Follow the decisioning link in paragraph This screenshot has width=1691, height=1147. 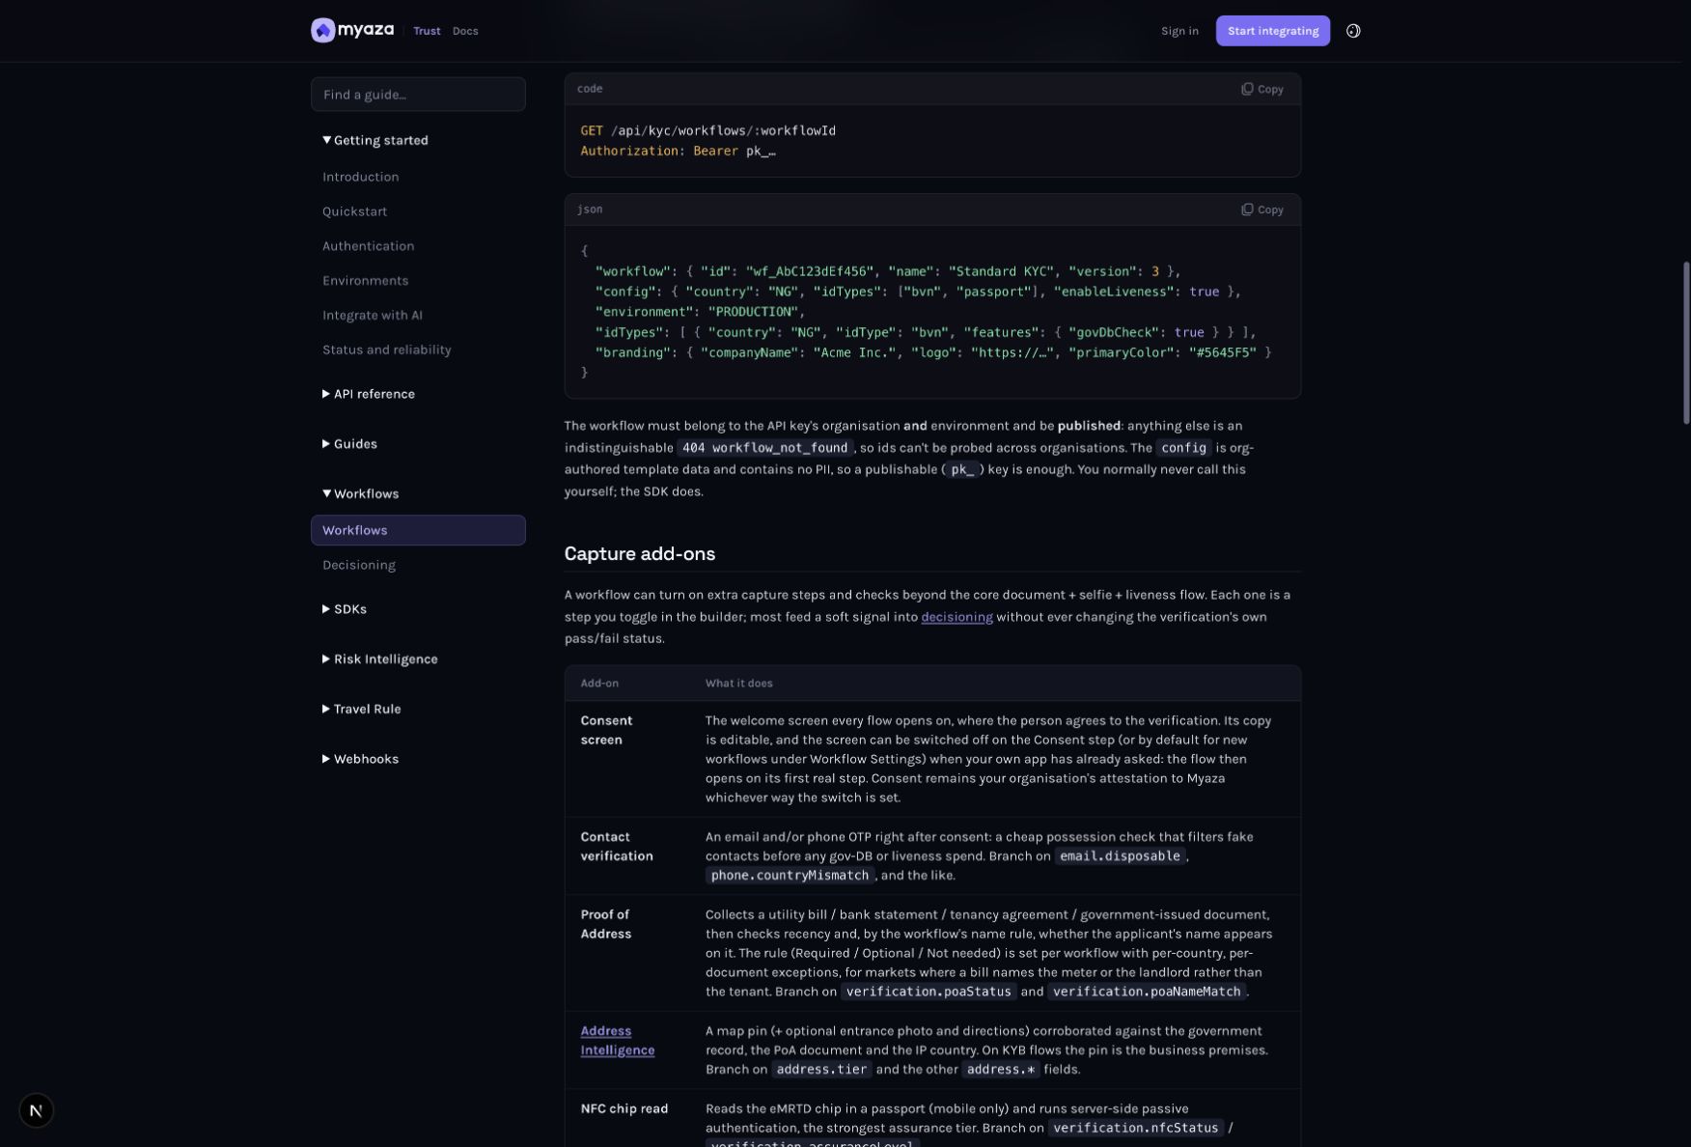coord(956,617)
